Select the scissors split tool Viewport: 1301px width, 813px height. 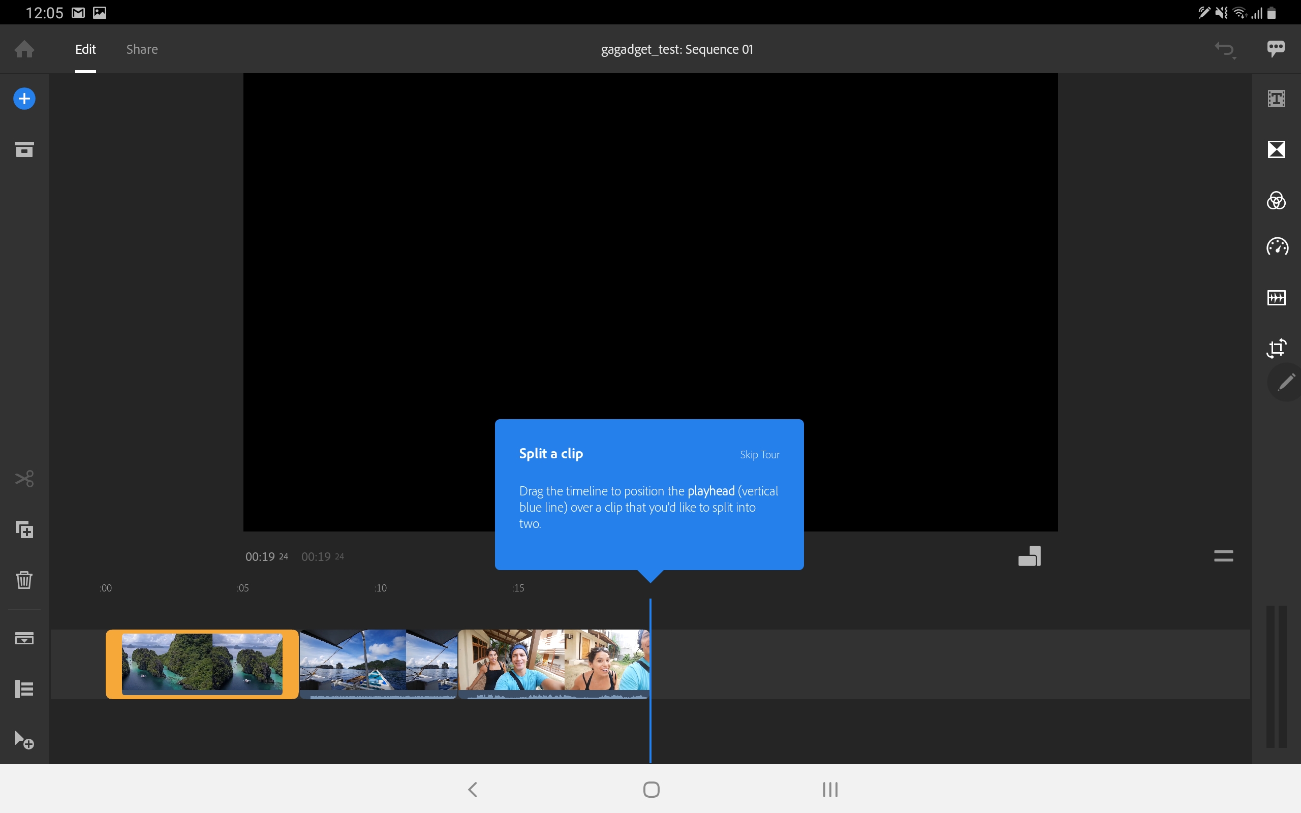click(24, 479)
